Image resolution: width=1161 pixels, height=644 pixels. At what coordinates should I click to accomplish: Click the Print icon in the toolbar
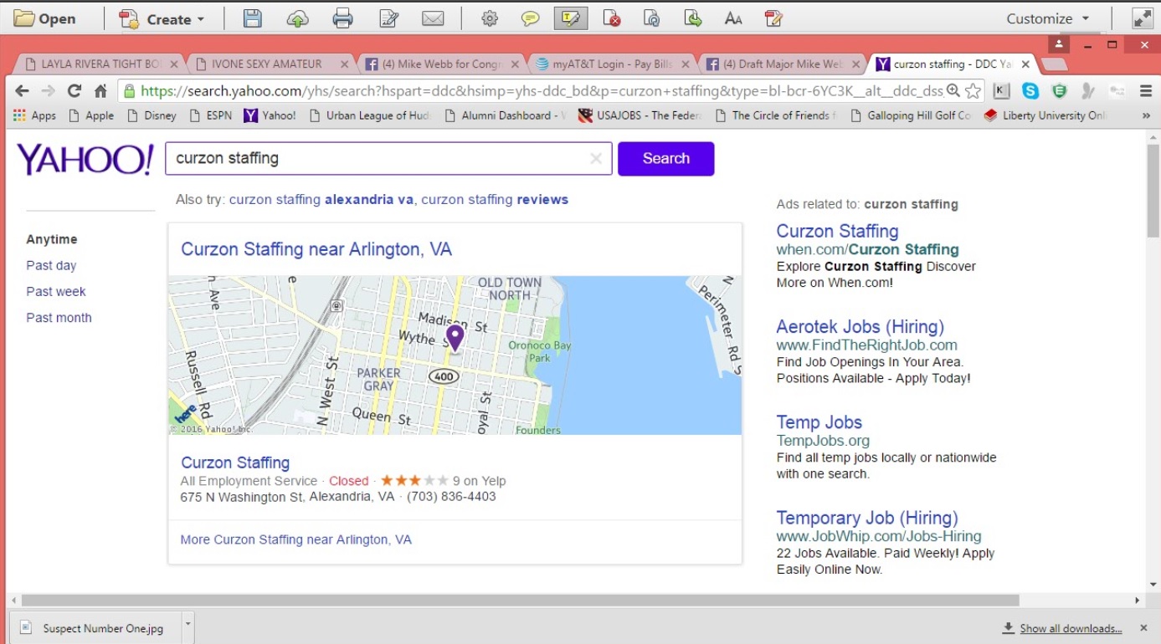[x=342, y=18]
